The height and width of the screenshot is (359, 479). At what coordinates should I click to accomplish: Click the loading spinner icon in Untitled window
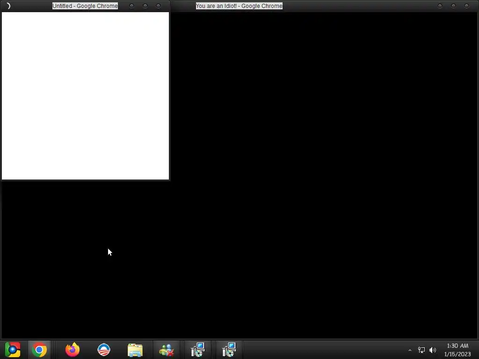(x=8, y=6)
